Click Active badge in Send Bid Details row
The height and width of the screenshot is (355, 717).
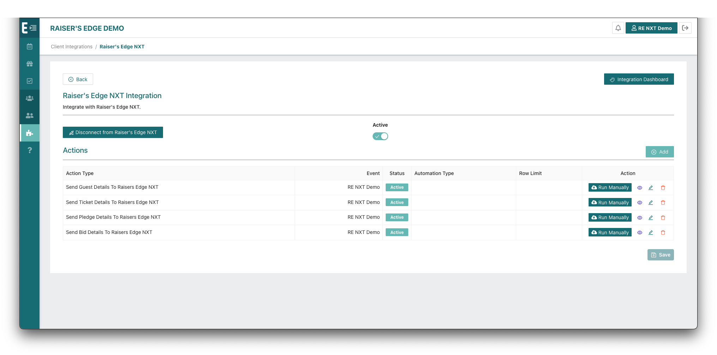coord(397,233)
